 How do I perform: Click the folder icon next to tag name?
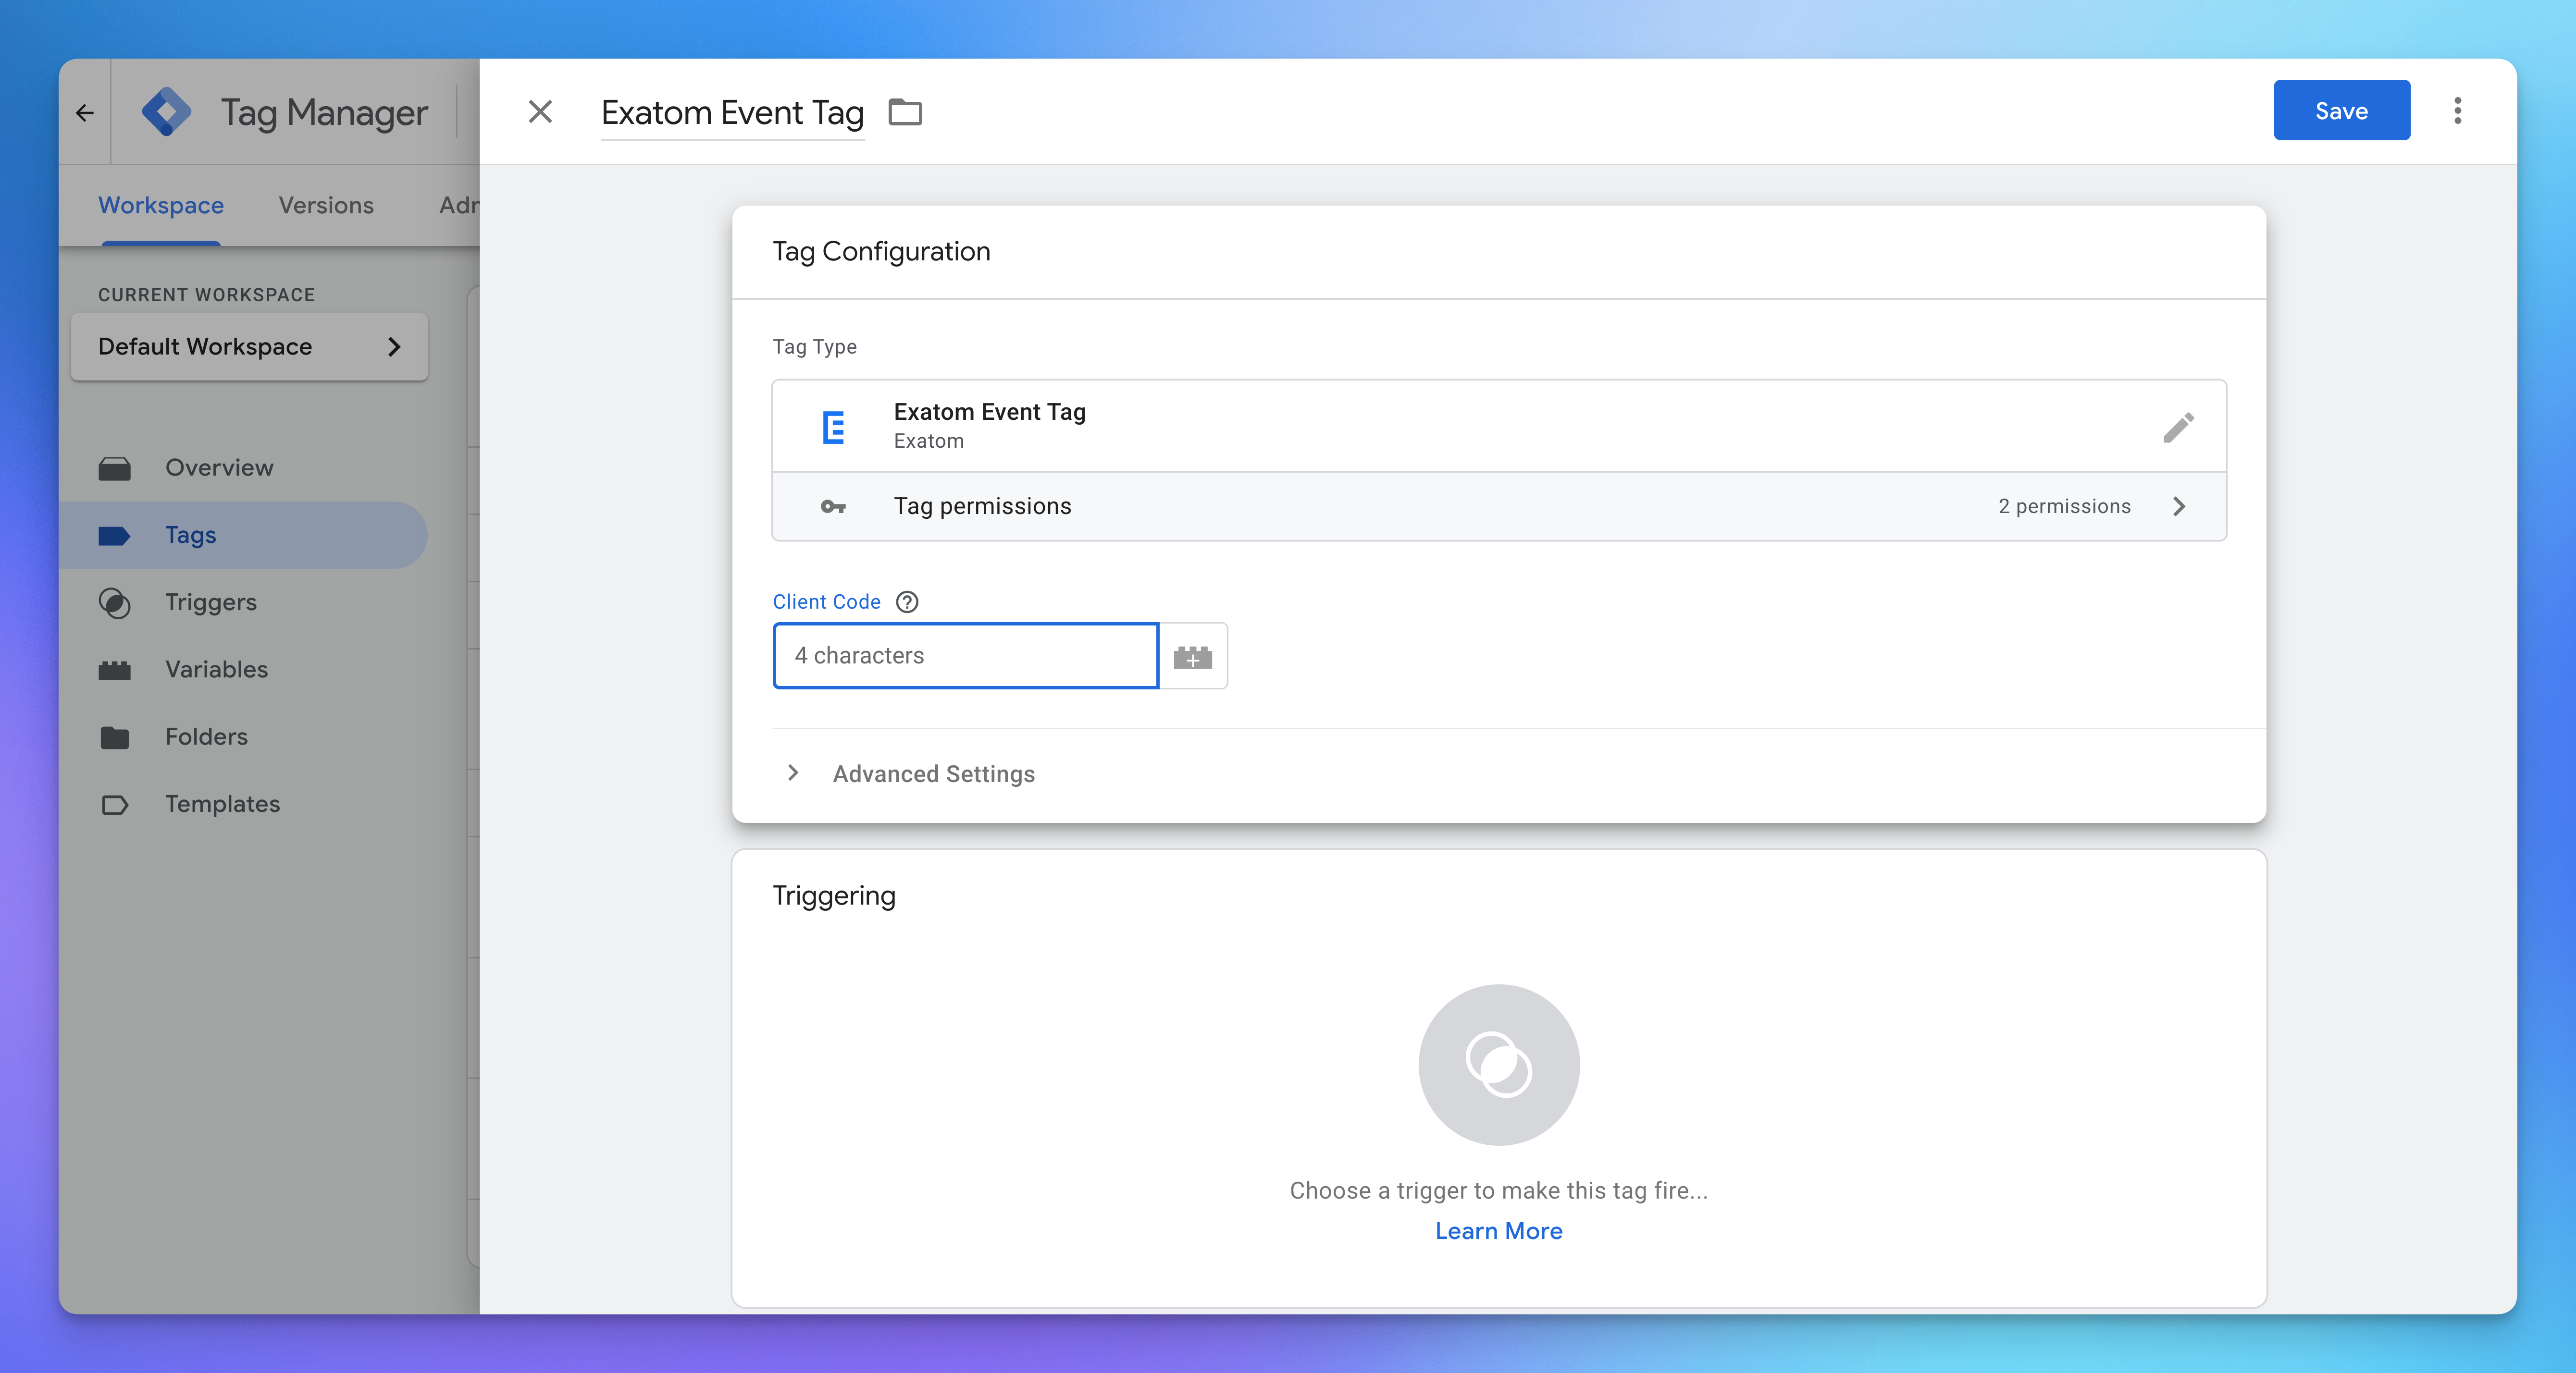point(905,112)
